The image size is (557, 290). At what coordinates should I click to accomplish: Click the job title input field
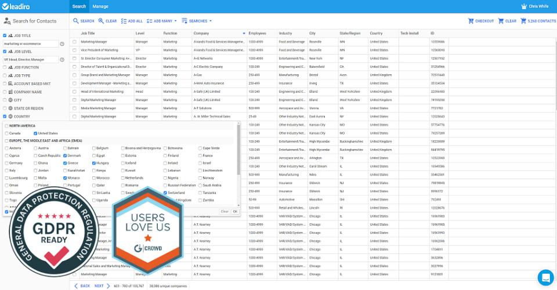click(x=30, y=43)
